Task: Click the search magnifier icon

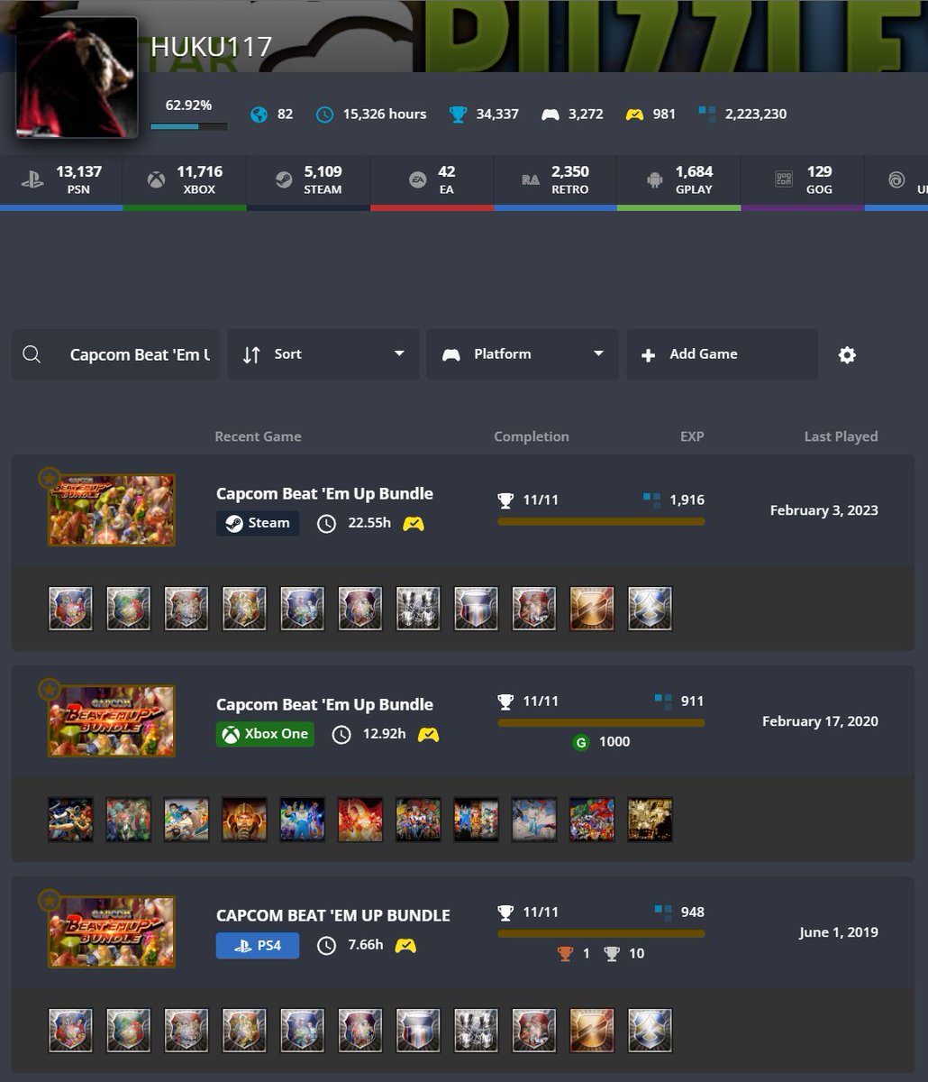Action: pyautogui.click(x=32, y=354)
